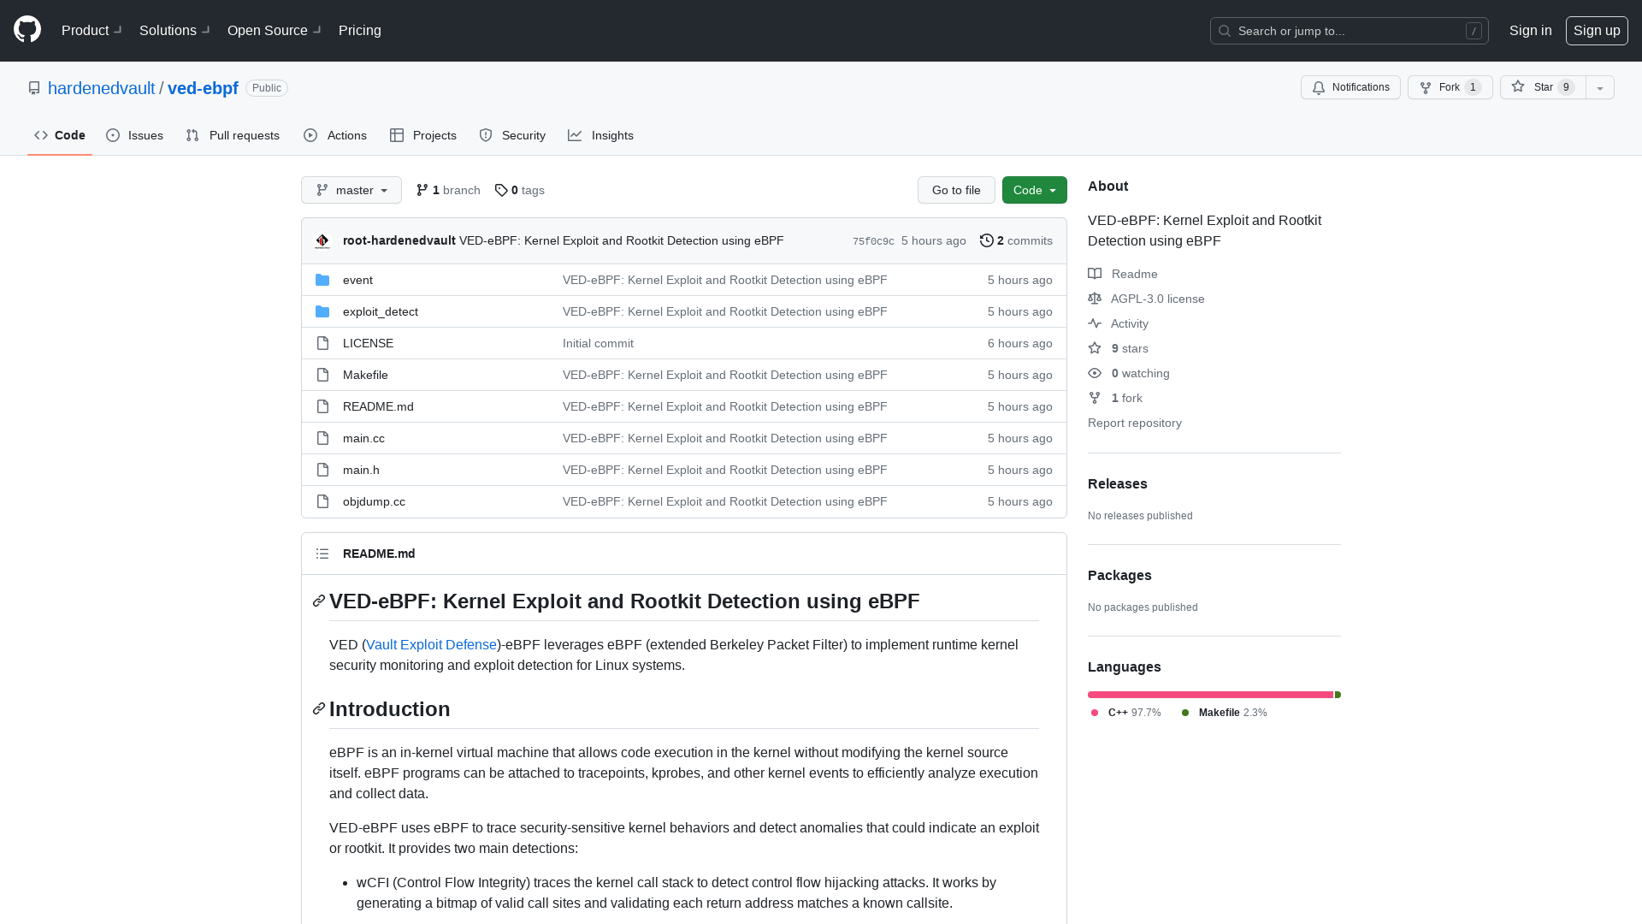Open the 2 commits link

click(x=1016, y=240)
